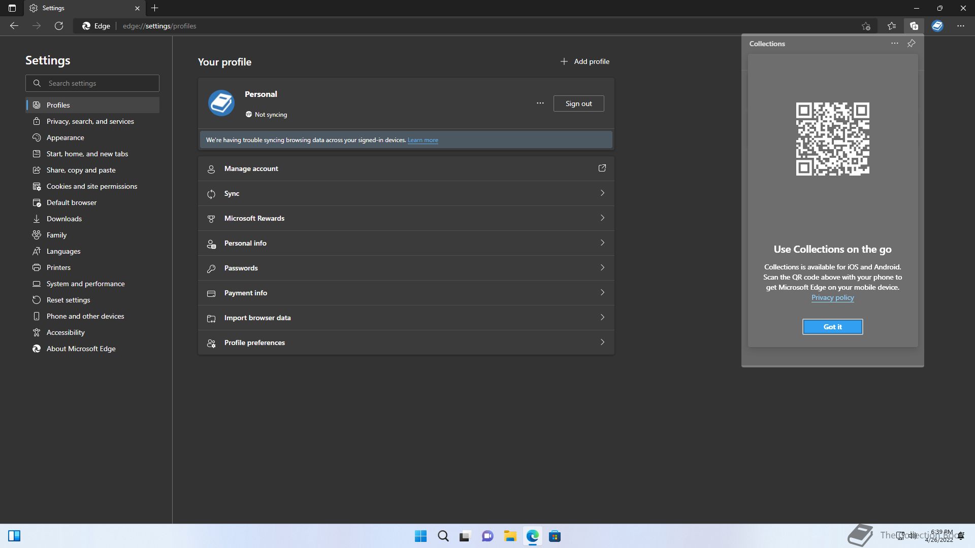The width and height of the screenshot is (975, 548).
Task: Open Microsoft Store from taskbar
Action: [555, 536]
